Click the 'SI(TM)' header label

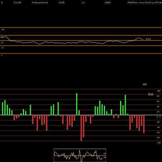coord(62,3)
